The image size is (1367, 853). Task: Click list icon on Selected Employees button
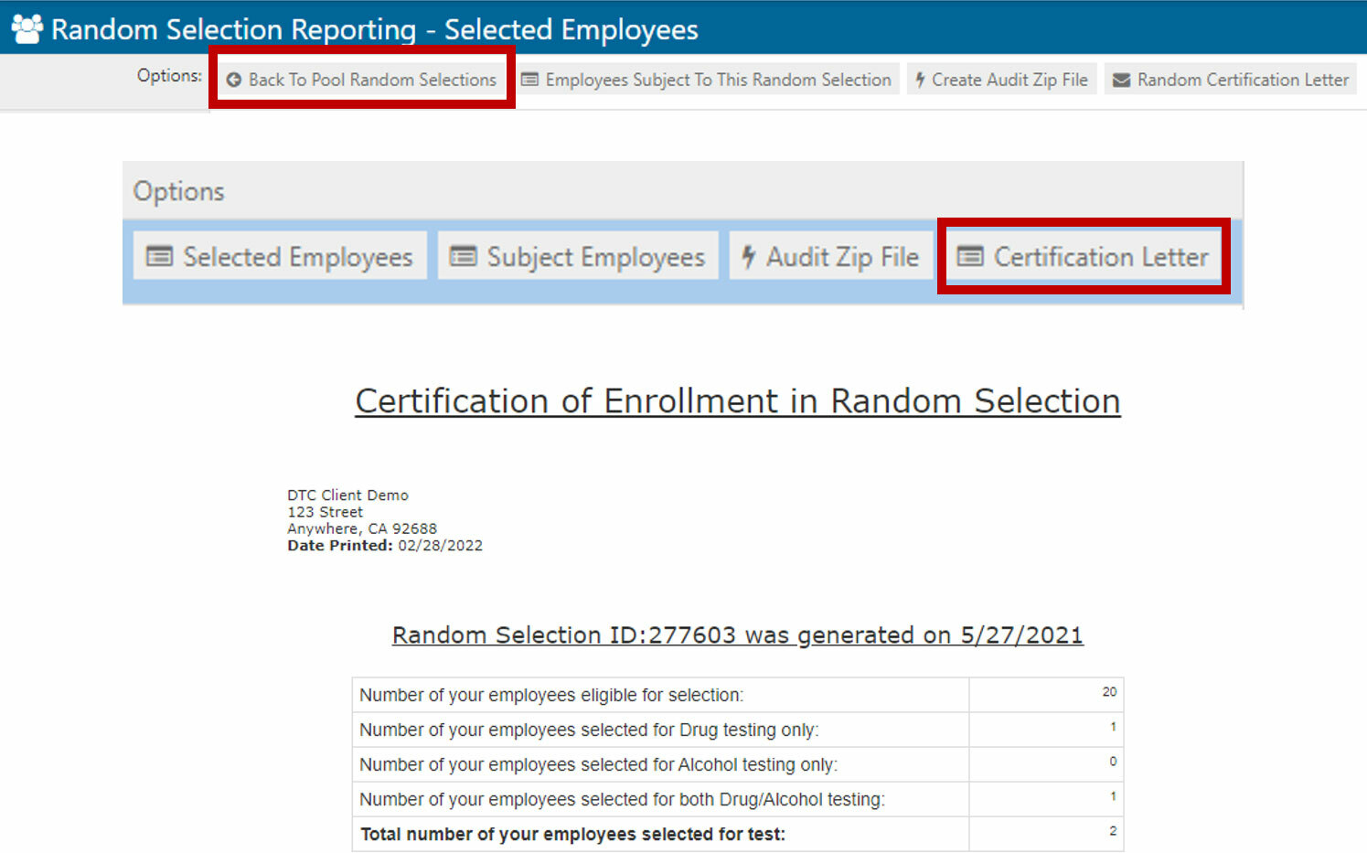(x=160, y=257)
